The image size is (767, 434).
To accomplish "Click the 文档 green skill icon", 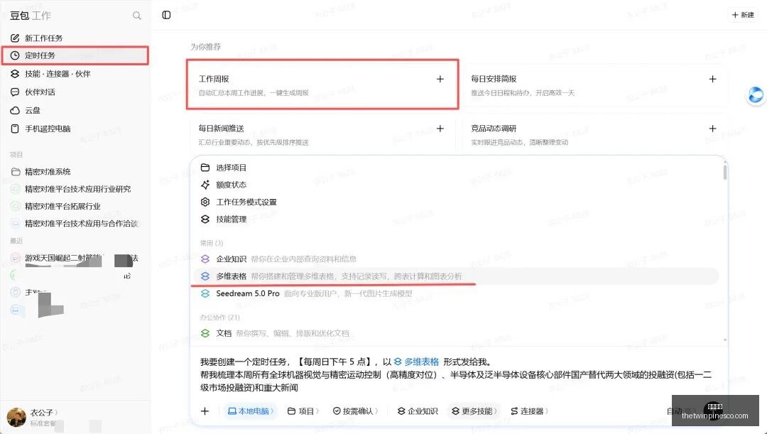I will click(205, 333).
